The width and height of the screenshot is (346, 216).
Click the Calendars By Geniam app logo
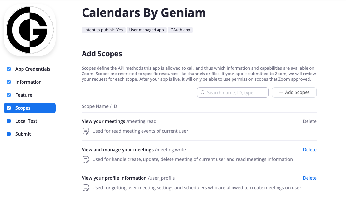tap(30, 30)
